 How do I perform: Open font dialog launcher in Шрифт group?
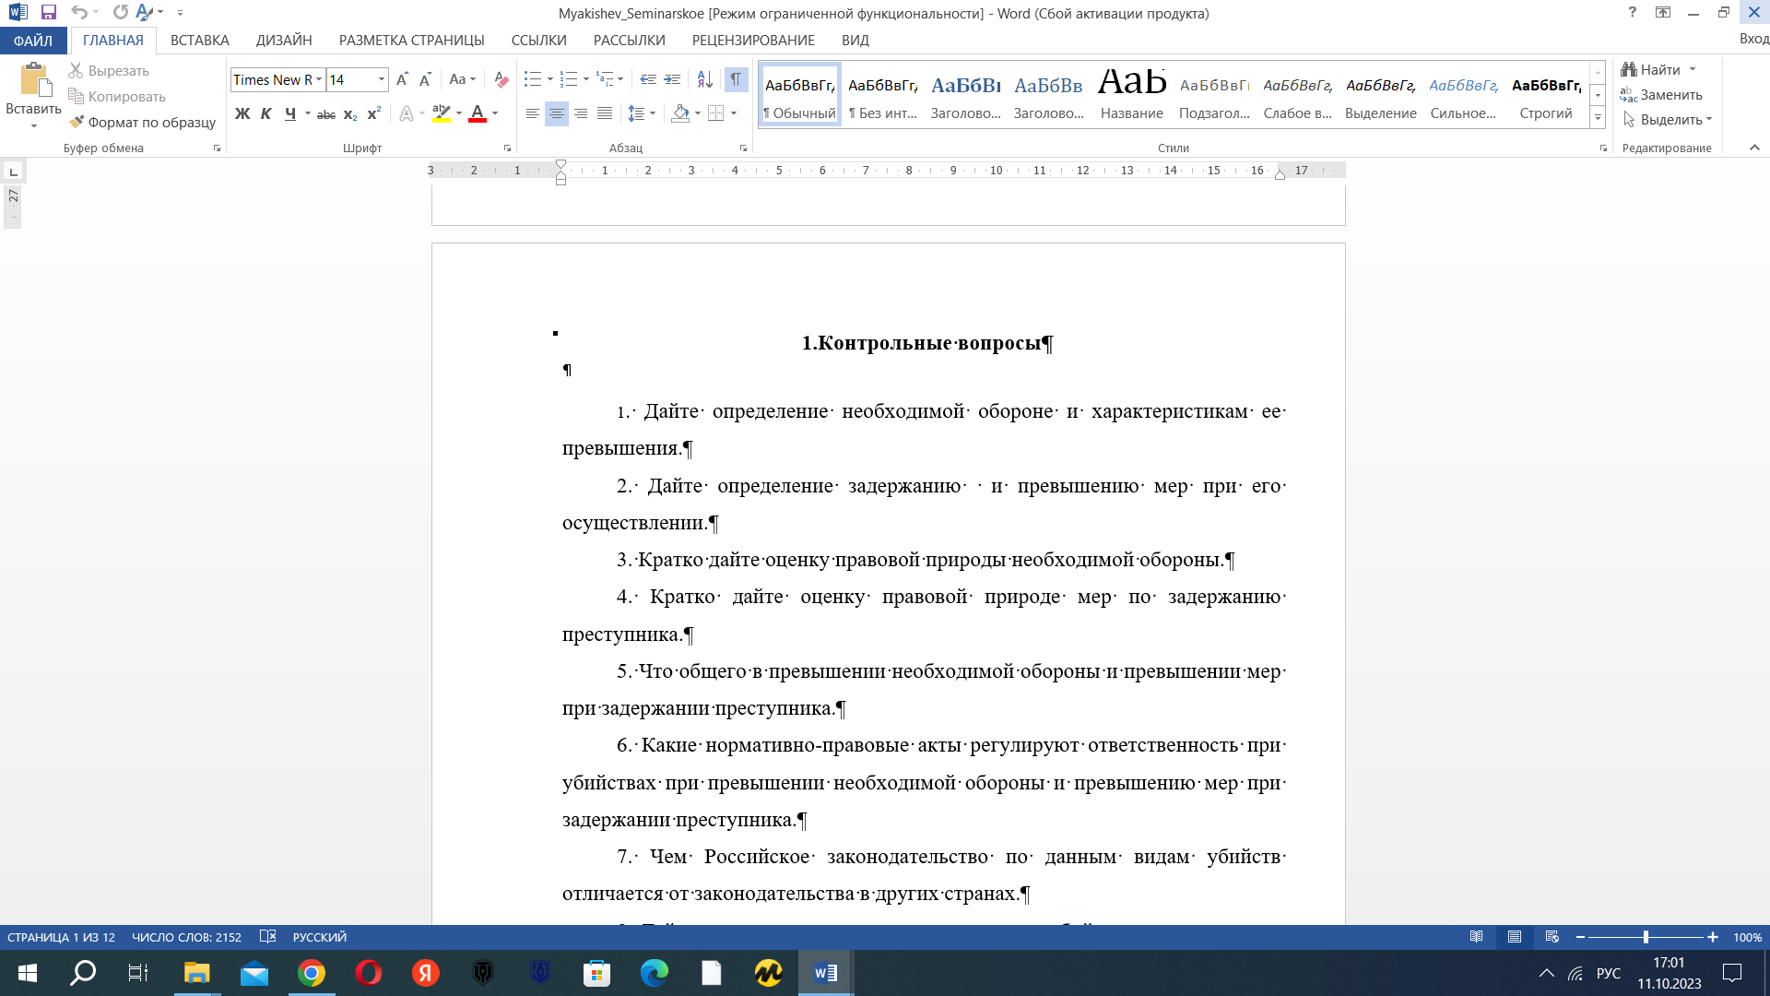click(507, 148)
